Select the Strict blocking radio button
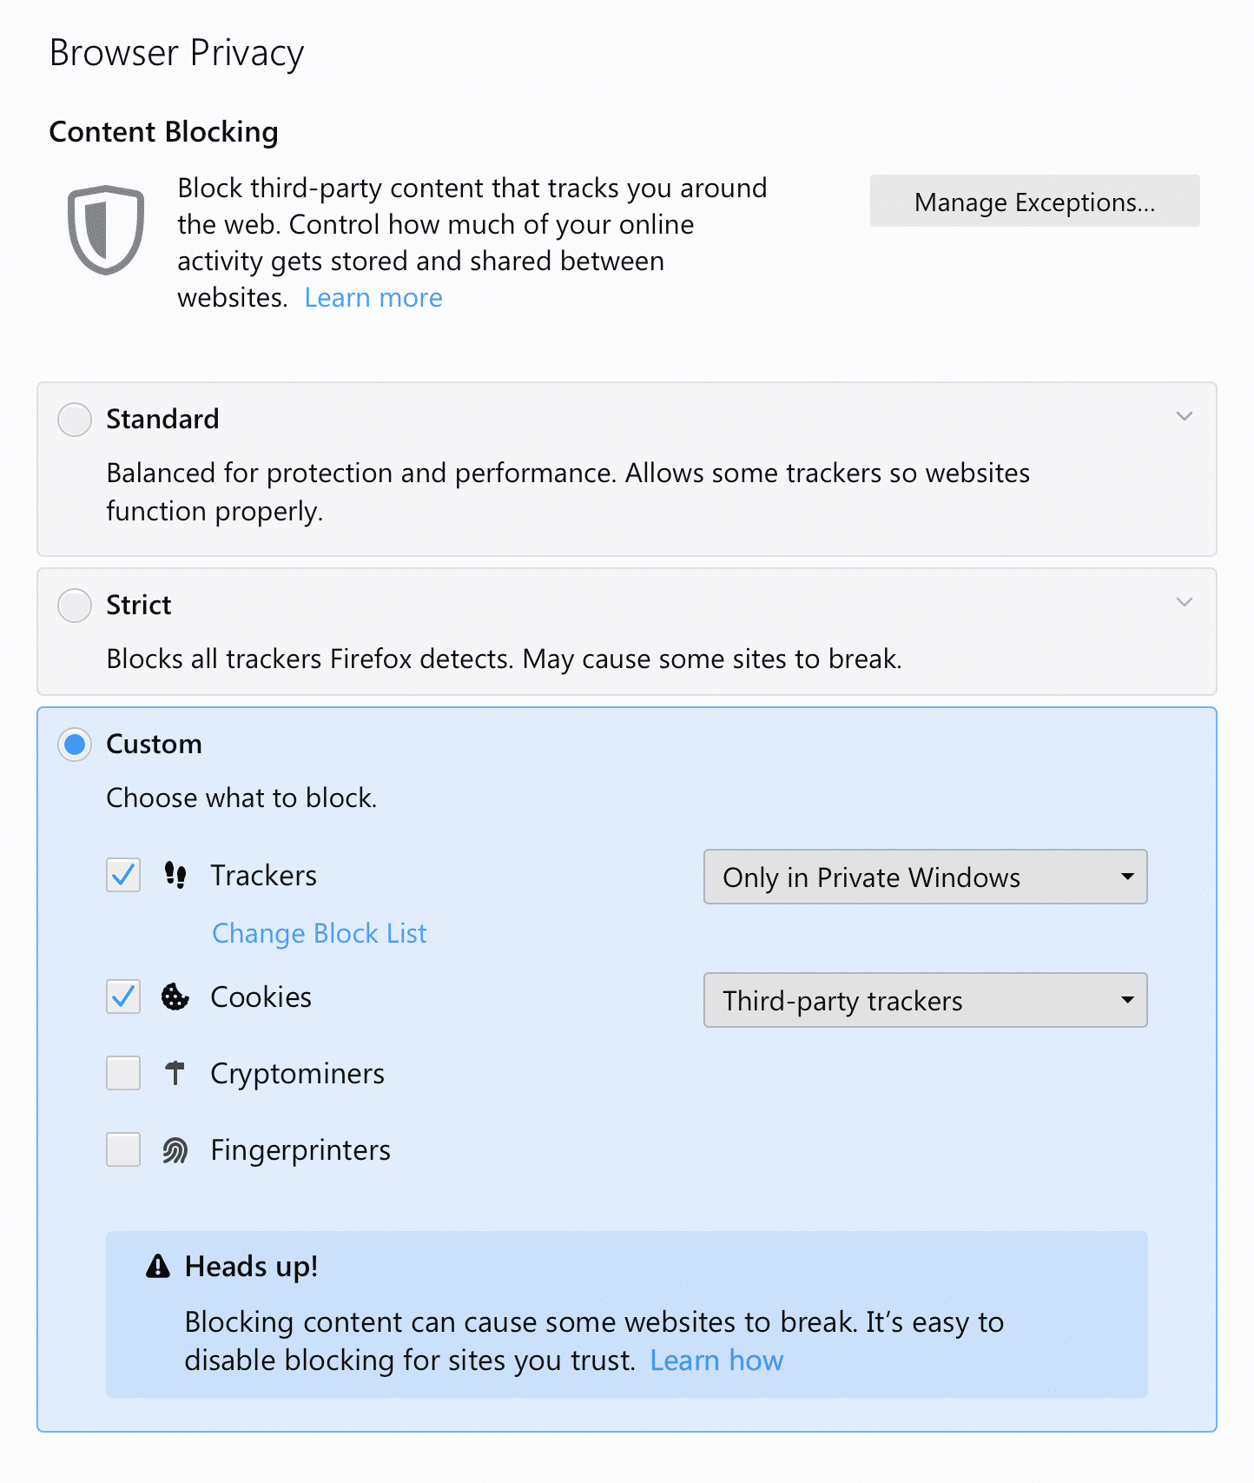The width and height of the screenshot is (1254, 1483). (x=75, y=606)
